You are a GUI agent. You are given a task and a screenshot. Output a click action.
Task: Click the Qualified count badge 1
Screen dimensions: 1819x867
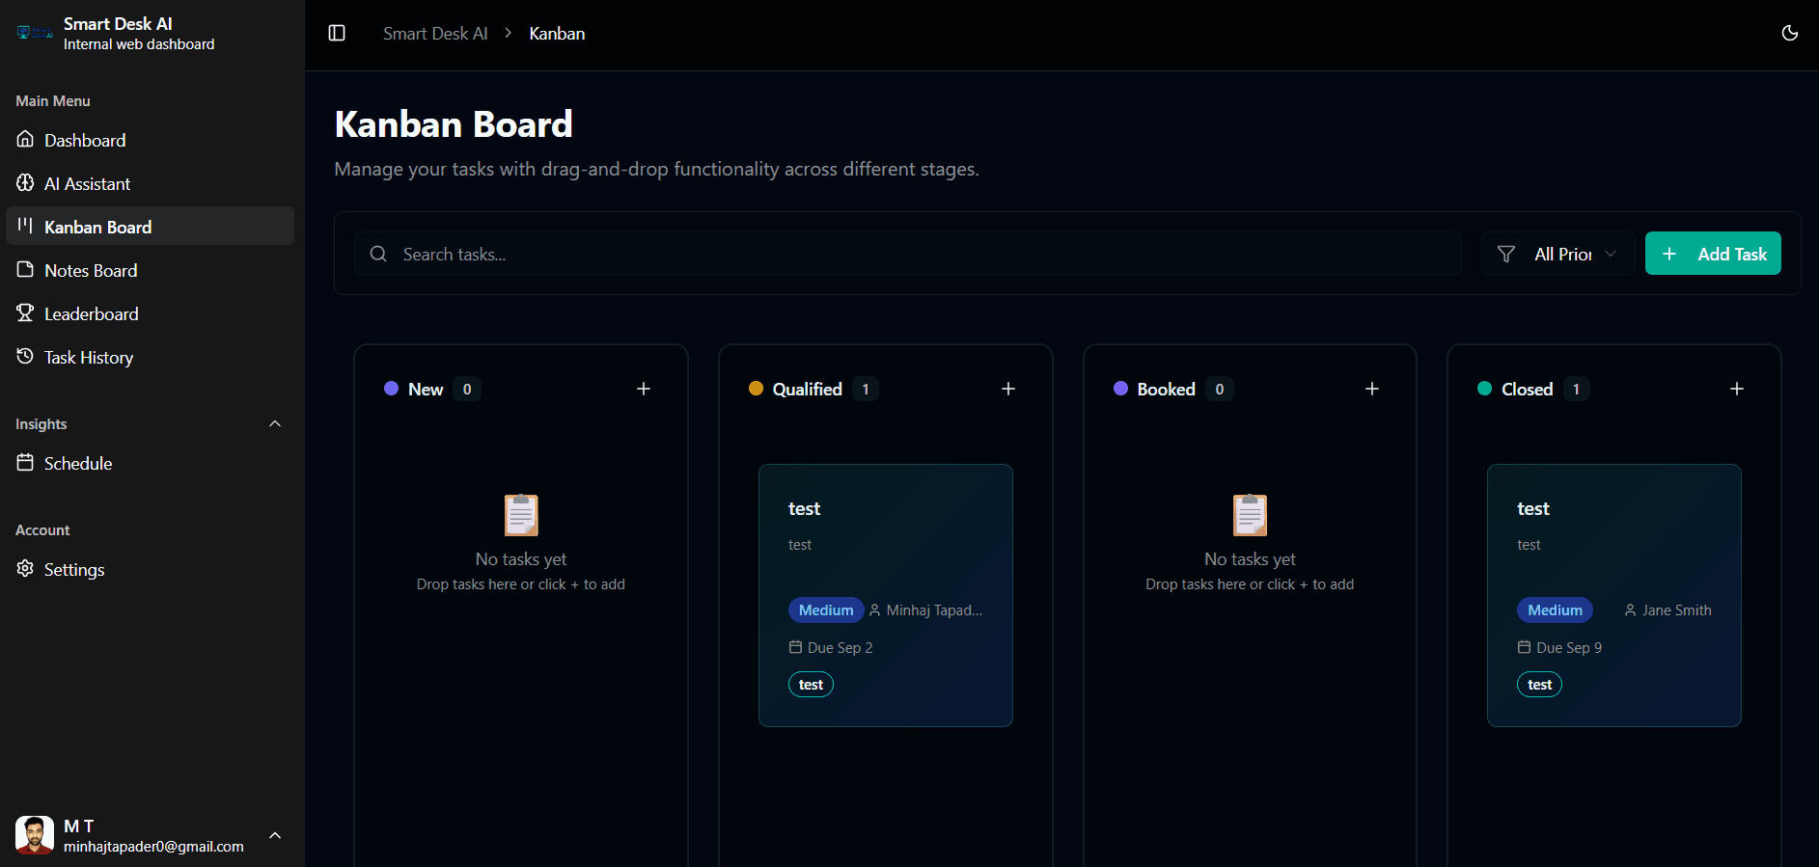(x=866, y=389)
